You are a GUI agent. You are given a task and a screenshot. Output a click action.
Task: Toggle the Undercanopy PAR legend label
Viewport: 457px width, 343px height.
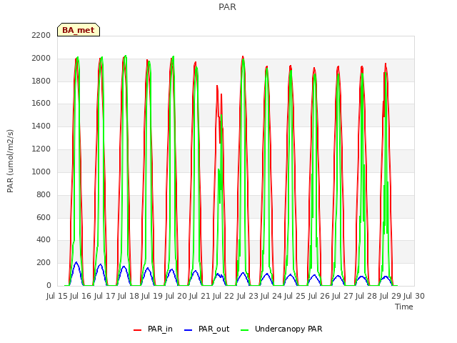pyautogui.click(x=288, y=329)
